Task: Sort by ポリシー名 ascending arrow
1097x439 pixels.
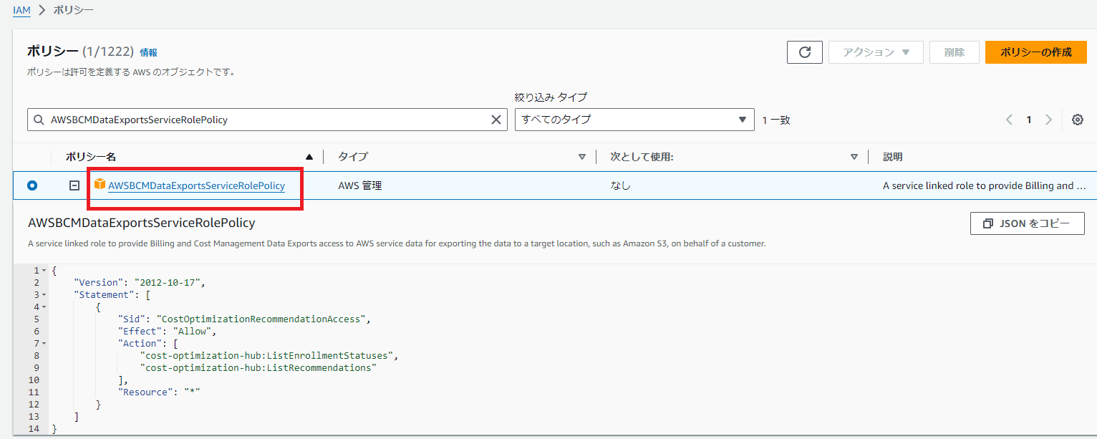Action: tap(309, 157)
